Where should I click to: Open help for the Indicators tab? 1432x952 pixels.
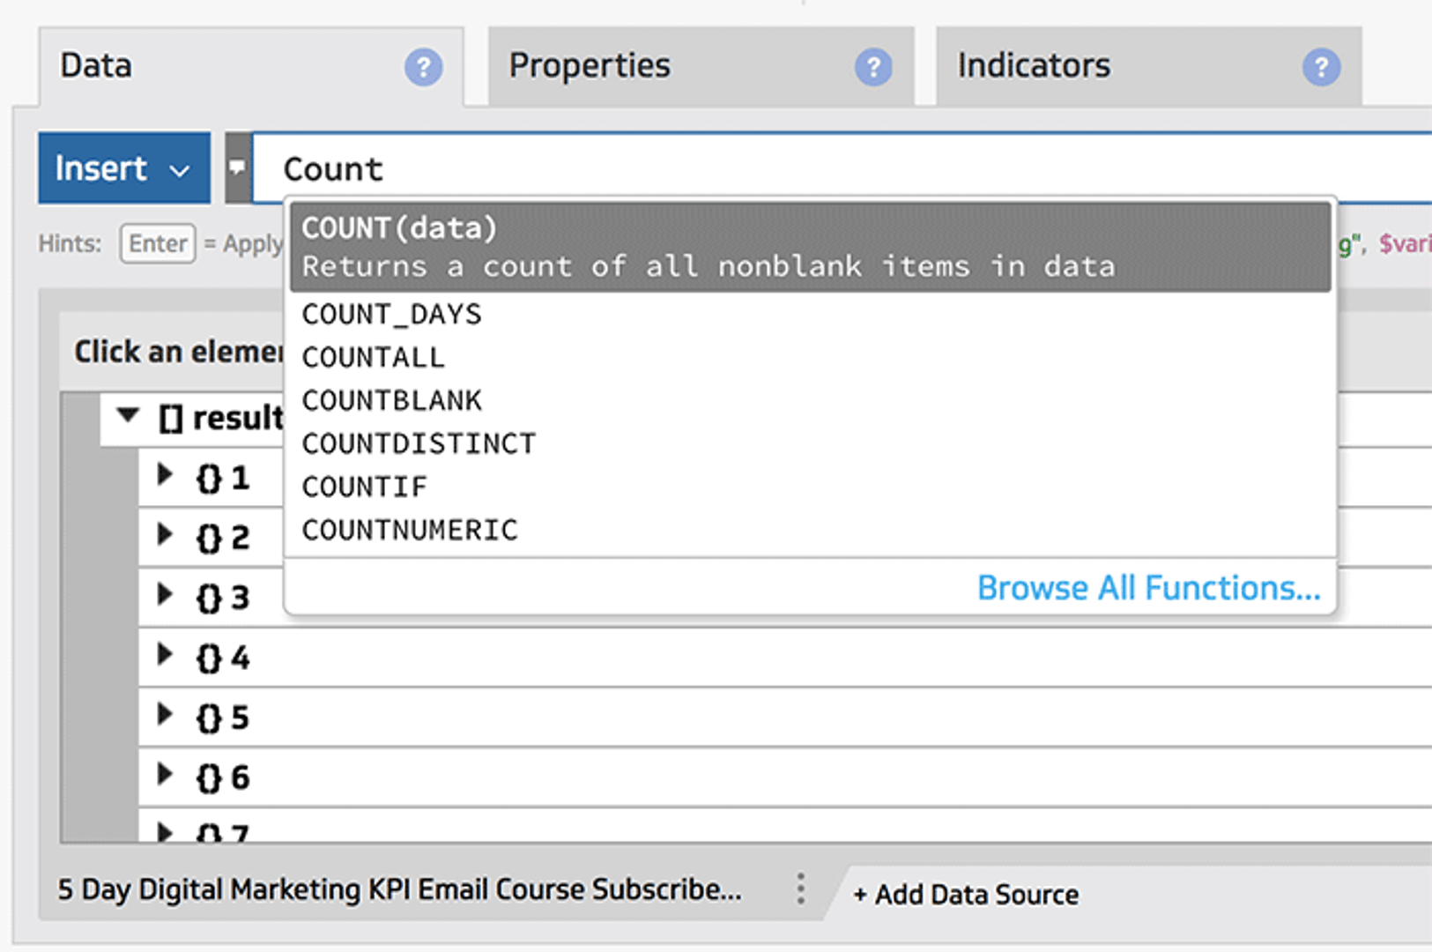[1320, 66]
